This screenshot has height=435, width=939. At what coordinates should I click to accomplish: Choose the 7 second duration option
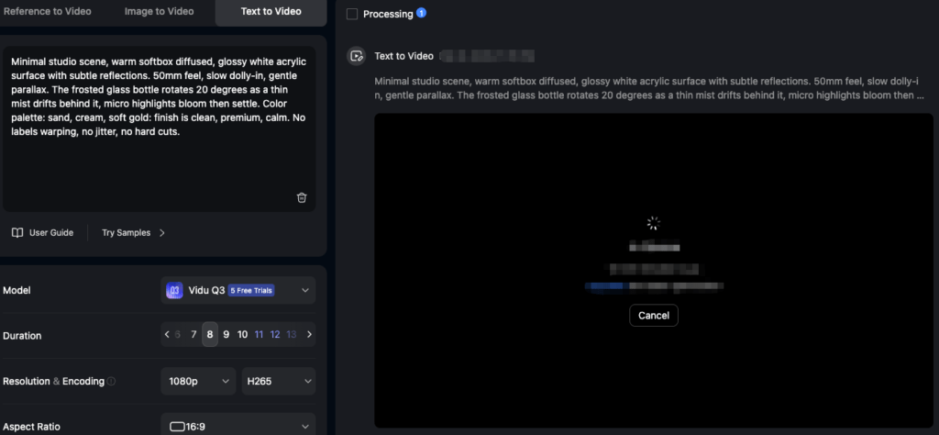[x=193, y=335]
